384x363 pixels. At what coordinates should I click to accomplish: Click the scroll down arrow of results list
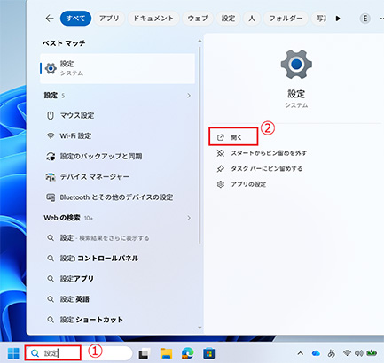(x=200, y=328)
